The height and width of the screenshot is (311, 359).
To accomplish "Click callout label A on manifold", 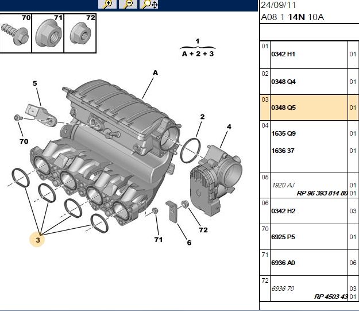I will (156, 72).
